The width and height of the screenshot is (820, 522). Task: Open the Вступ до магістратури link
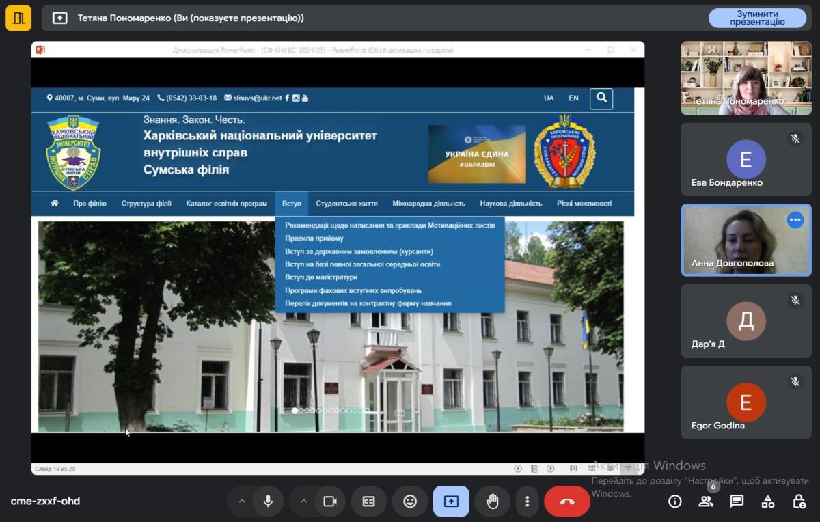321,277
